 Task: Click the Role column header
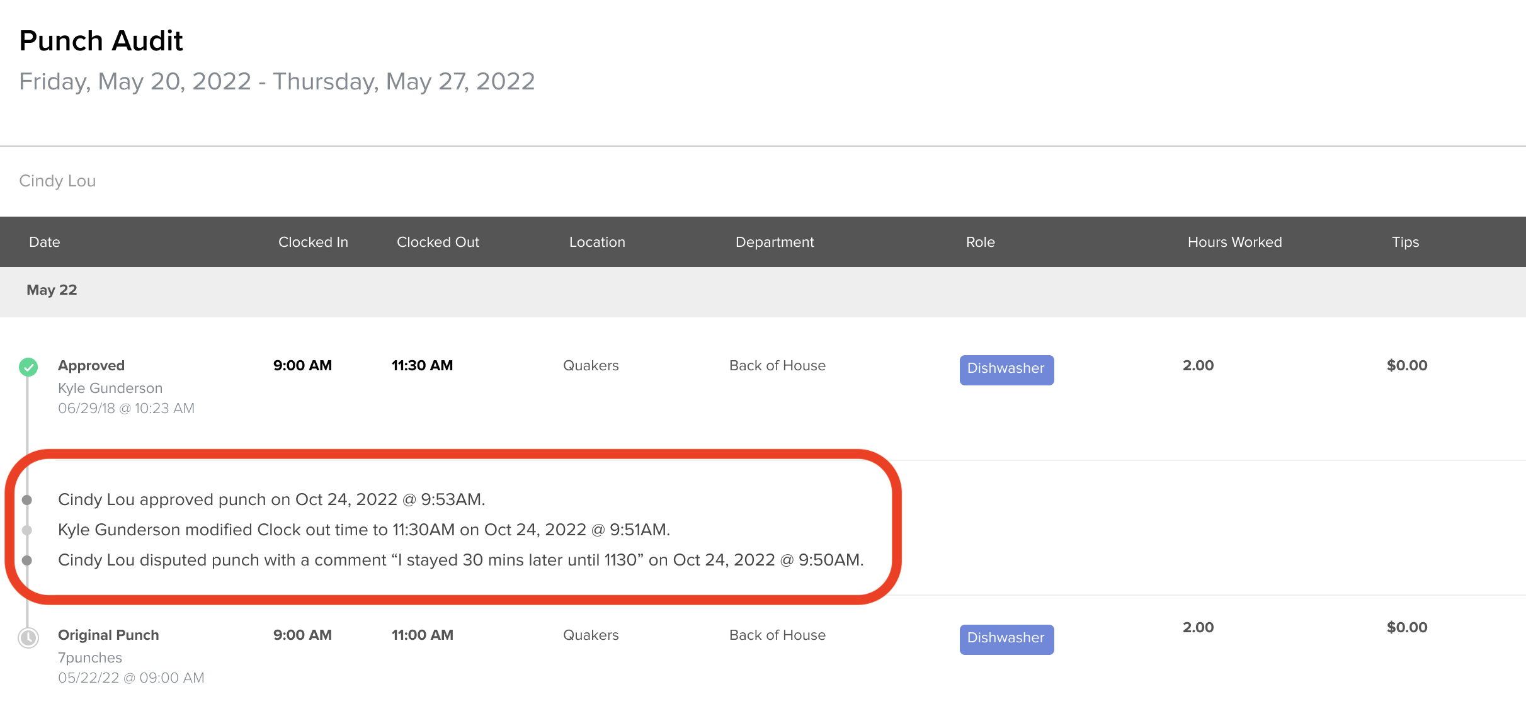pos(980,242)
